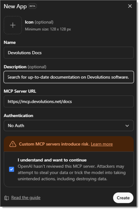Screen dimensions: 140x210
Task: Click the 'New App' dialog title
Action: (15, 6)
